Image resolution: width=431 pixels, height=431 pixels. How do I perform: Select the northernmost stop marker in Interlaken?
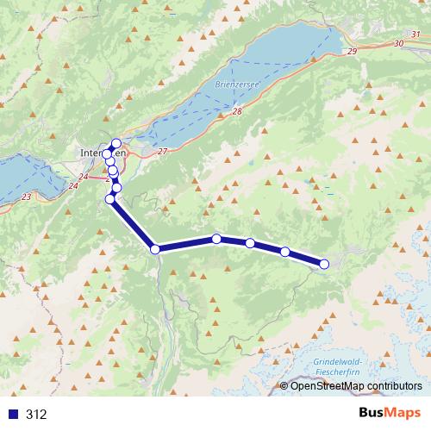coord(116,143)
